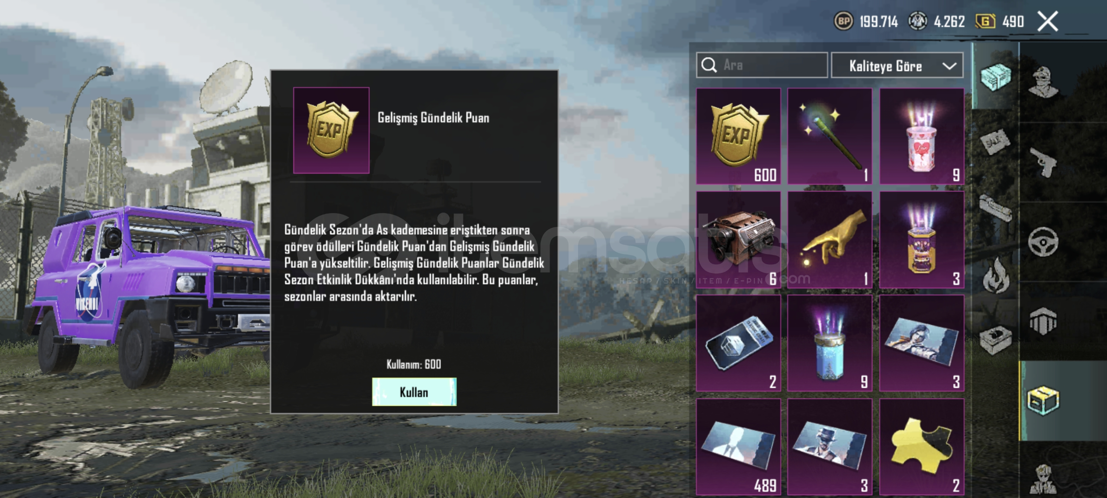Open the pistol weapons category

(1043, 162)
